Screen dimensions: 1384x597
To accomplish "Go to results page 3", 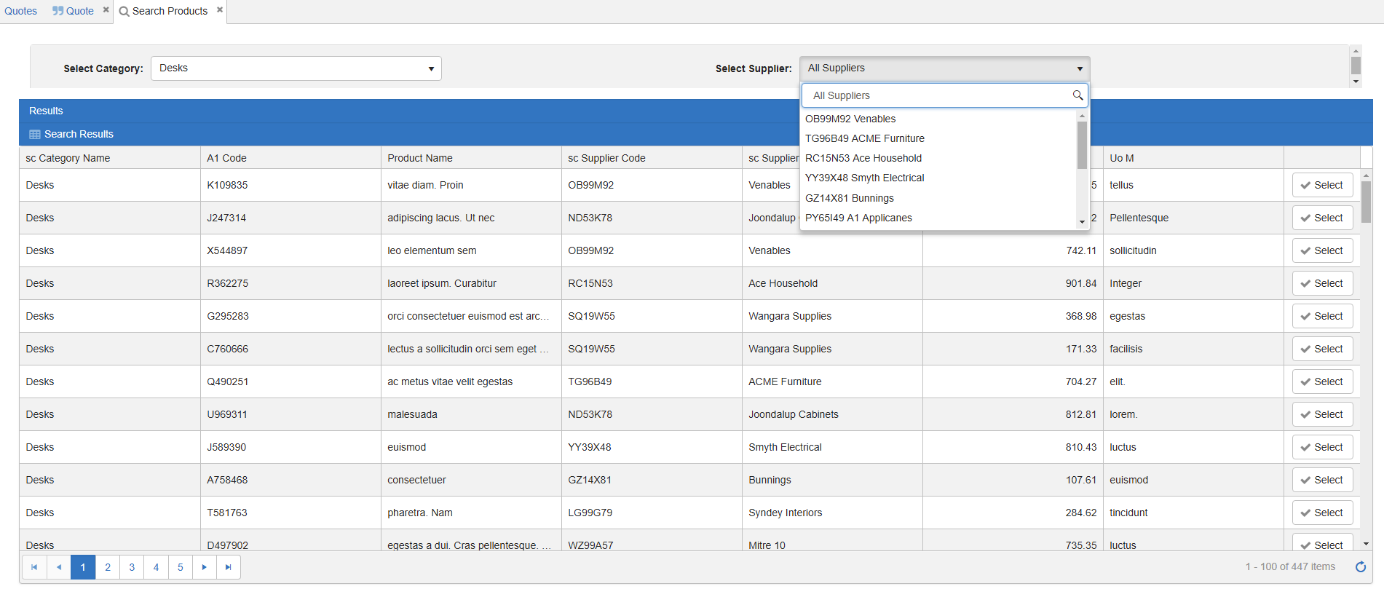I will pyautogui.click(x=132, y=567).
